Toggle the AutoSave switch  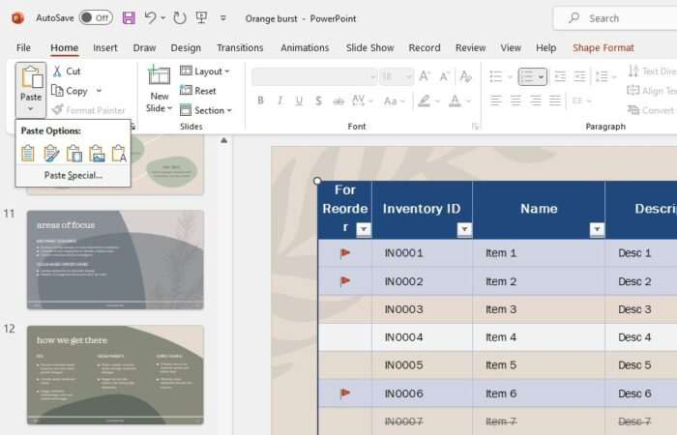coord(95,17)
